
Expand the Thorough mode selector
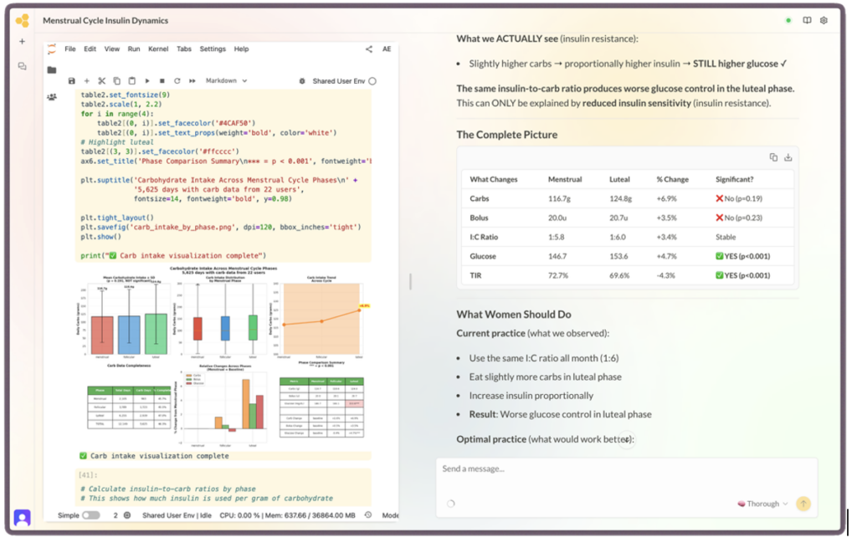coord(762,504)
